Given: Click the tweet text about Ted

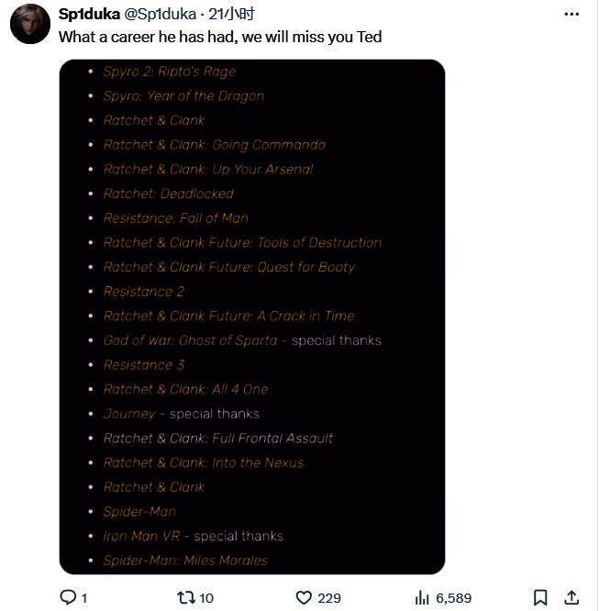Looking at the screenshot, I should pos(220,38).
